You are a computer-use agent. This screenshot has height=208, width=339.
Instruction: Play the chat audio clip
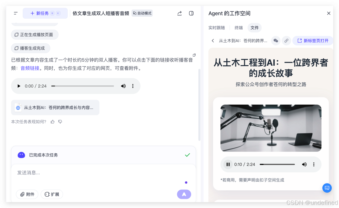click(x=19, y=86)
